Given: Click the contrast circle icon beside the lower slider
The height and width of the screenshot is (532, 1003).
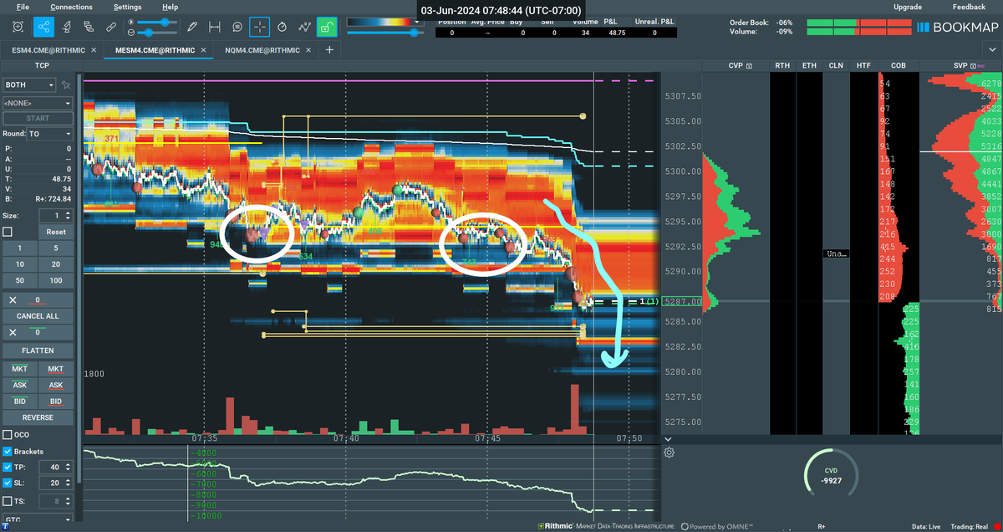Looking at the screenshot, I should (x=132, y=32).
